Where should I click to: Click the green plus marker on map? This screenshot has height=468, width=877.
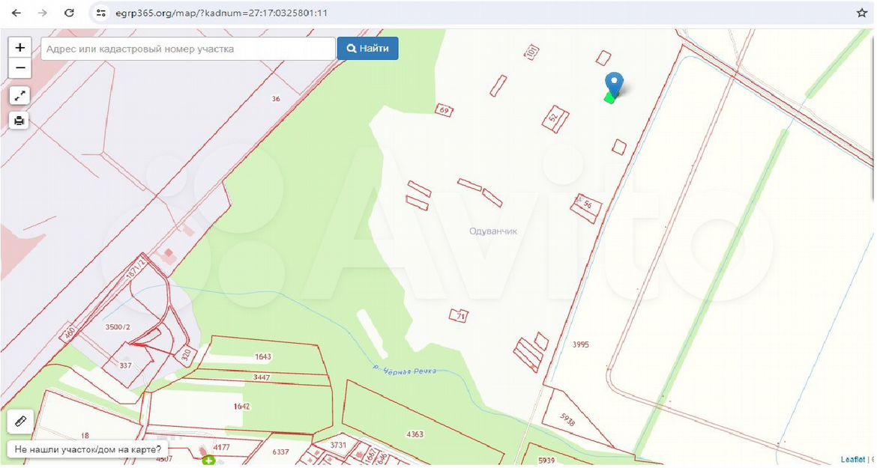point(208,461)
